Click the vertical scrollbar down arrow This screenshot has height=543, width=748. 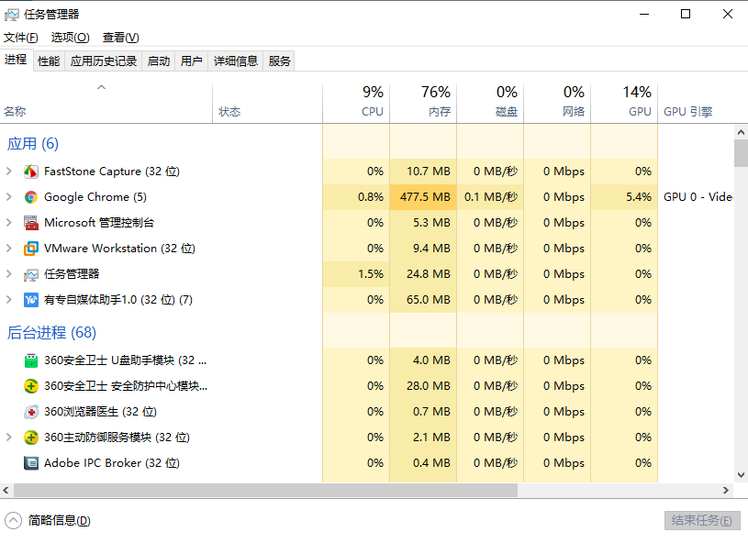741,475
